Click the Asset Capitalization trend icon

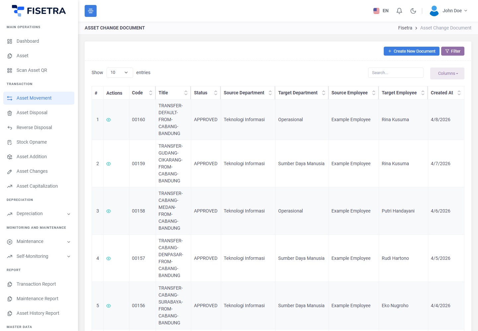(10, 186)
